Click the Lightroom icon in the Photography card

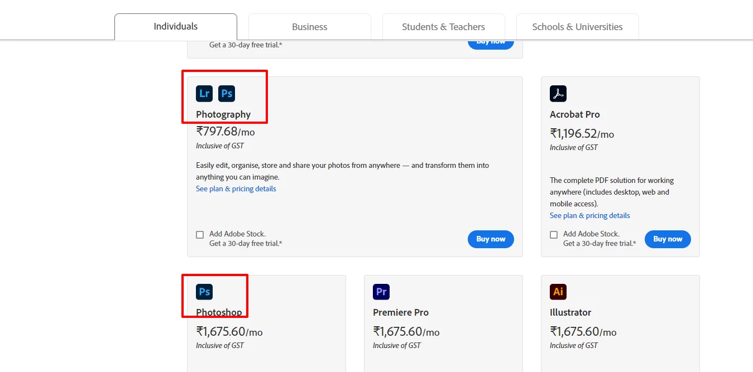click(x=204, y=94)
